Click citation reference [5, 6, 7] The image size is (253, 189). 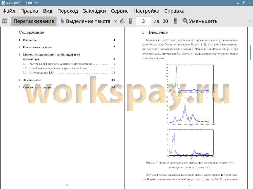231,49
